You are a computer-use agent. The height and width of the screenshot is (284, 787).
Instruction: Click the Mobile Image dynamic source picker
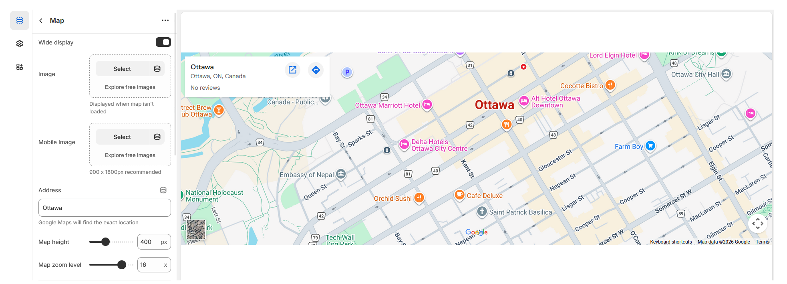[x=157, y=136]
